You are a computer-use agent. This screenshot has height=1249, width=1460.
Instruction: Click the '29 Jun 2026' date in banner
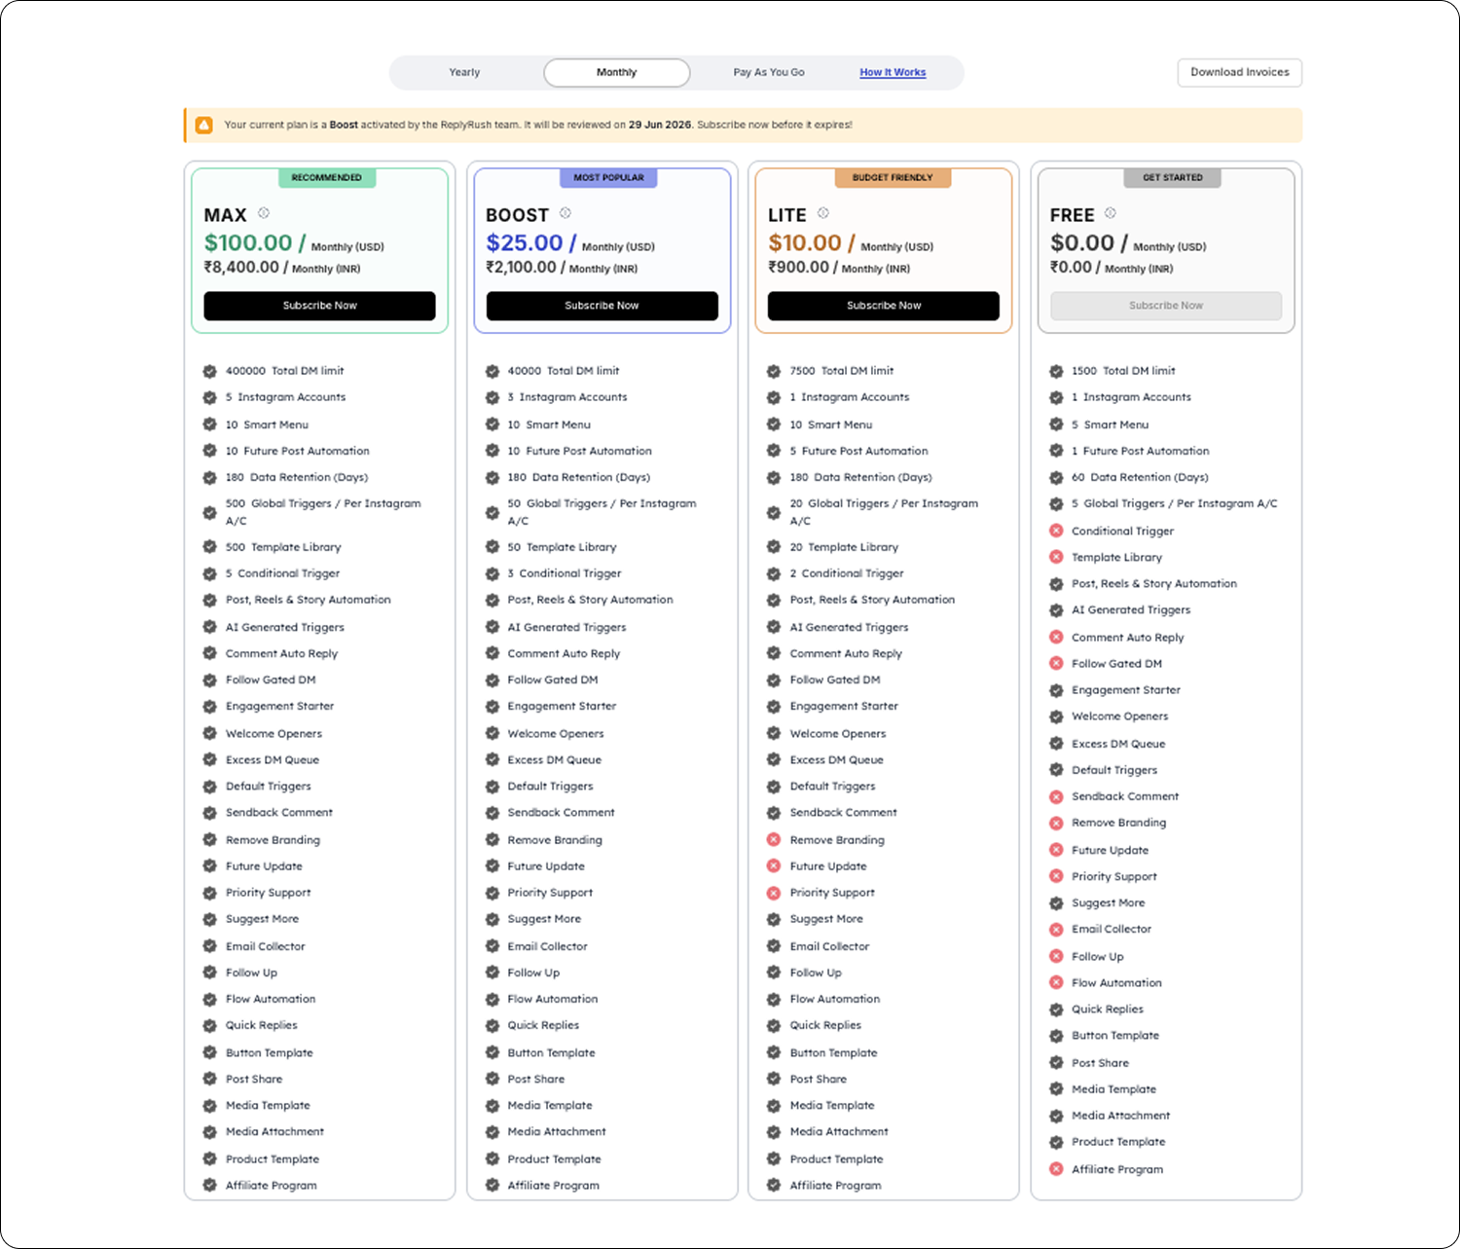point(660,125)
